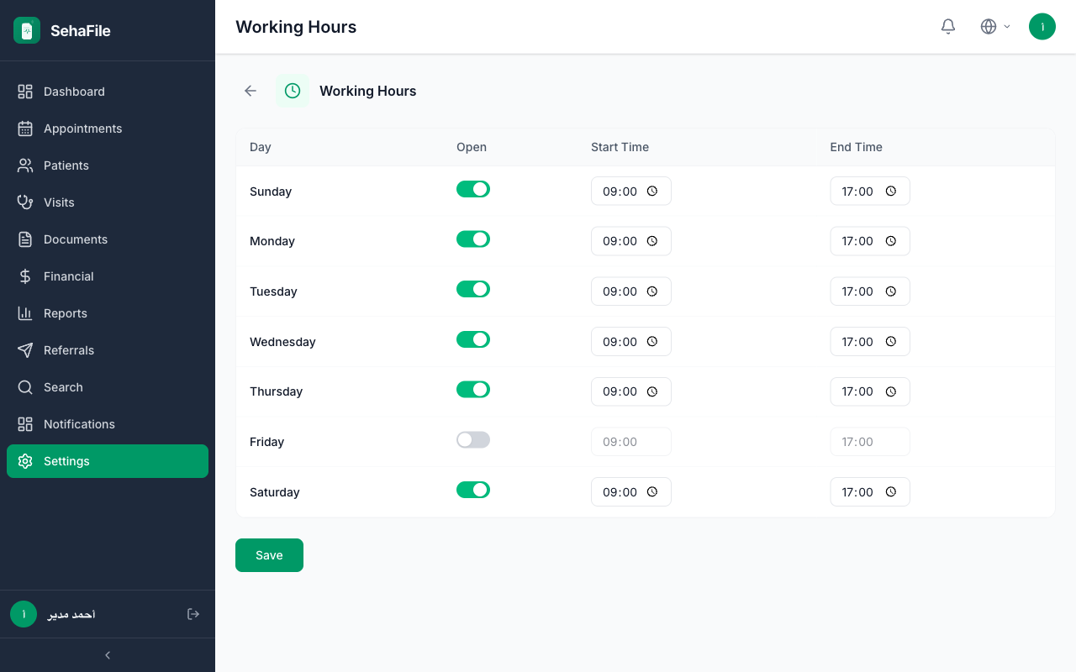Click the Friday end time field
Screen dimensions: 1076x672
(x=870, y=442)
